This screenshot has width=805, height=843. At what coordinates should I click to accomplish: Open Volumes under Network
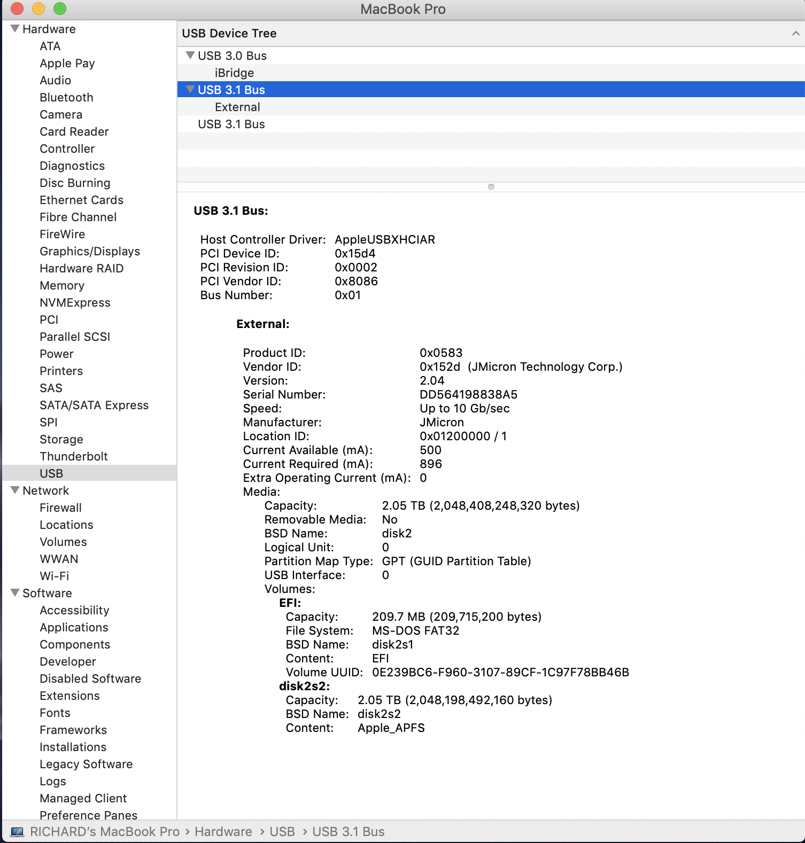(x=63, y=542)
